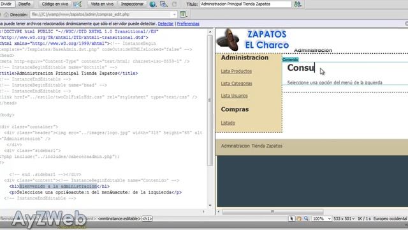Image resolution: width=408 pixels, height=230 pixels.
Task: Click the 'Seleccione una opción del menú' paragraph
Action: click(335, 82)
